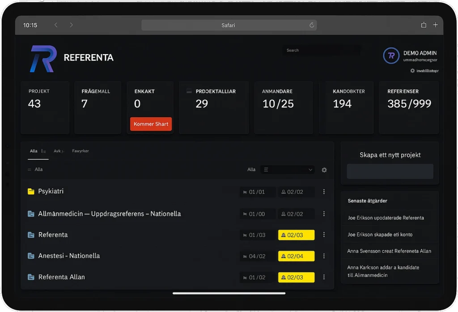Open three-dot menu for Psykiatri

[x=324, y=192]
